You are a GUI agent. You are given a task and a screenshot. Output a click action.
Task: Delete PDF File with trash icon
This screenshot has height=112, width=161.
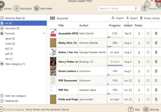click(156, 90)
